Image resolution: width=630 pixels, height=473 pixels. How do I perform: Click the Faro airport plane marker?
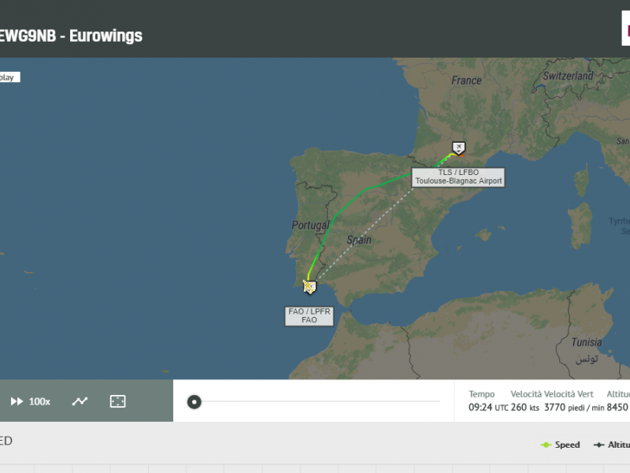pos(309,287)
